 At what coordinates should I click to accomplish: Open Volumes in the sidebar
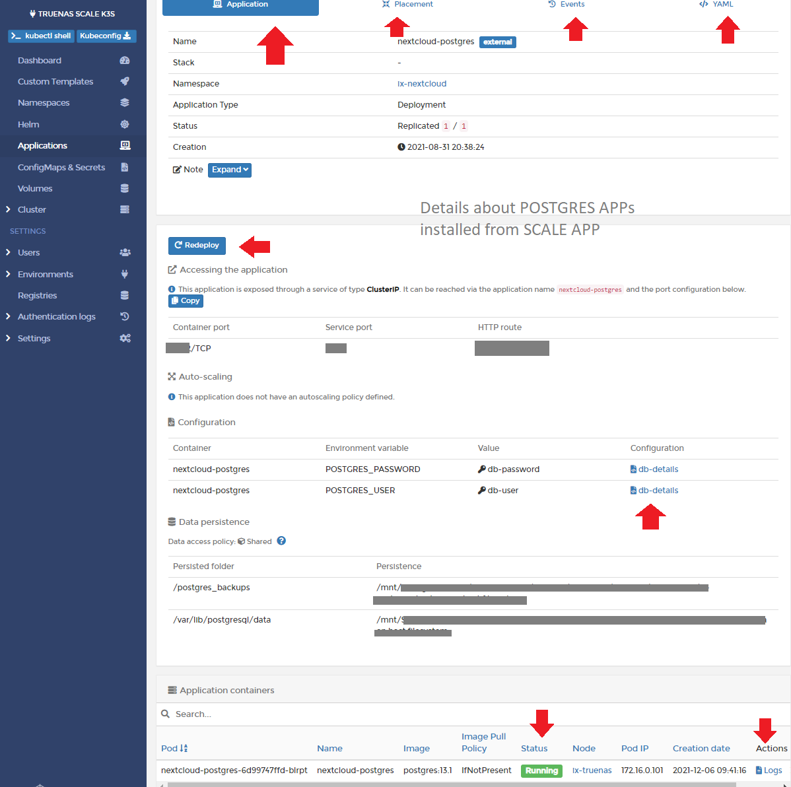[35, 188]
